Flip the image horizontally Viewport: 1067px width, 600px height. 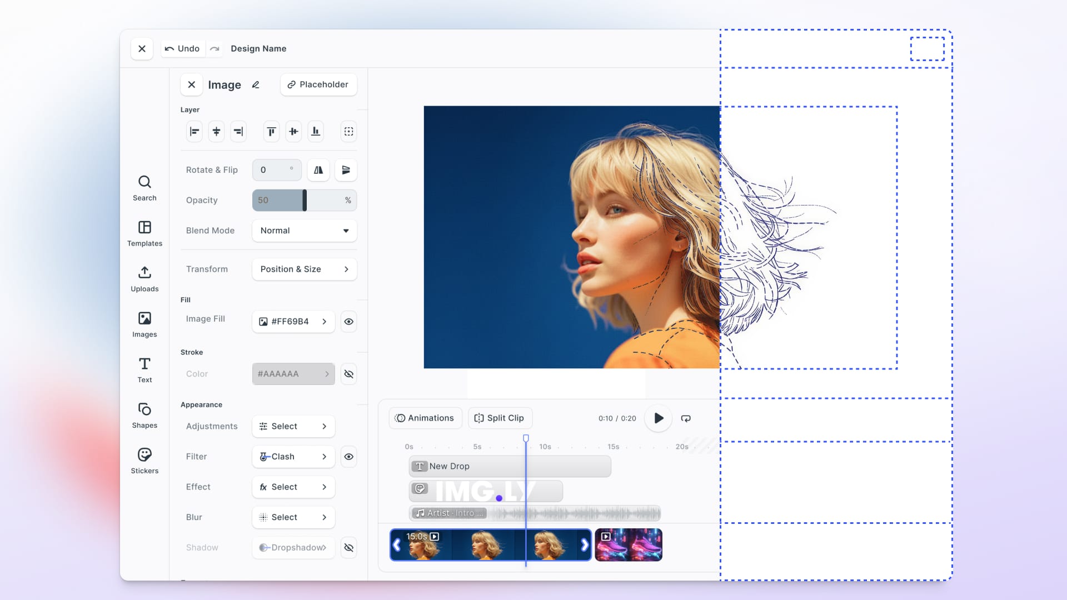[318, 170]
